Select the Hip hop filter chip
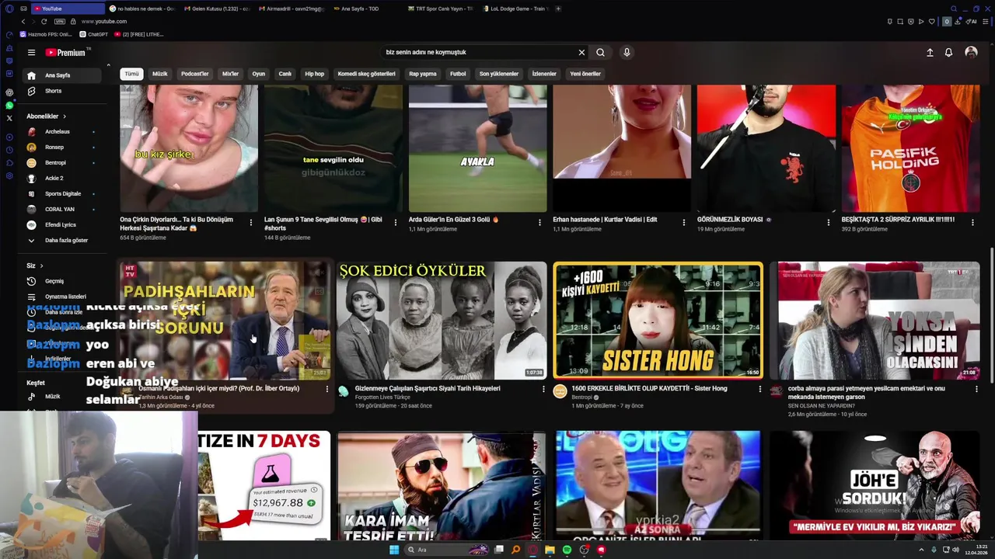Image resolution: width=995 pixels, height=559 pixels. (315, 74)
